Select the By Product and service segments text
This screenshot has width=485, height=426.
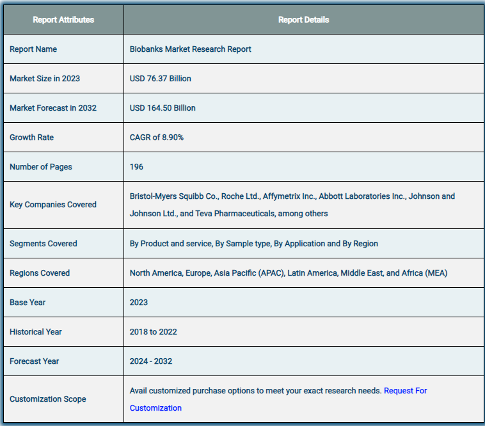click(x=253, y=244)
